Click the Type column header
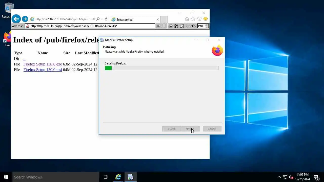 tap(18, 53)
